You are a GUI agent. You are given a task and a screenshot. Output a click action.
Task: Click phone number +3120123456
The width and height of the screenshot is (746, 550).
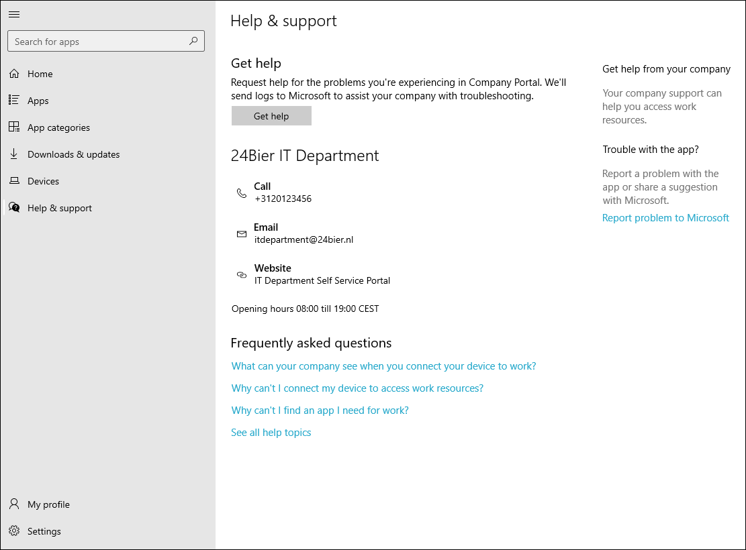point(283,199)
